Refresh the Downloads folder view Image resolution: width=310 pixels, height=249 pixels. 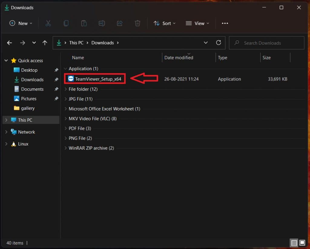(x=219, y=43)
